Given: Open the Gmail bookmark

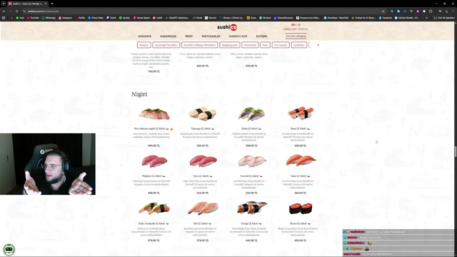Looking at the screenshot, I should 197,18.
